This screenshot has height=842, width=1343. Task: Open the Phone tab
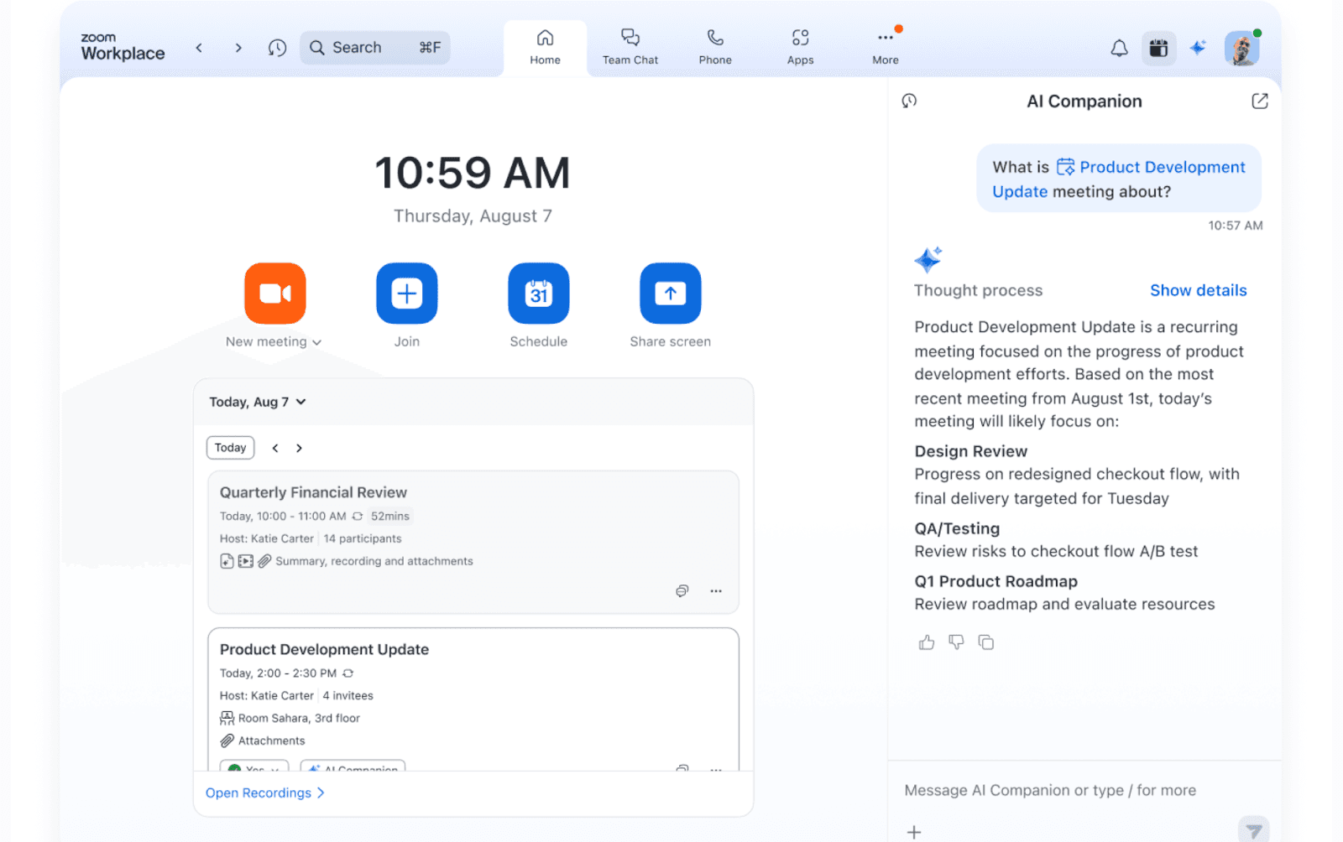pos(715,48)
